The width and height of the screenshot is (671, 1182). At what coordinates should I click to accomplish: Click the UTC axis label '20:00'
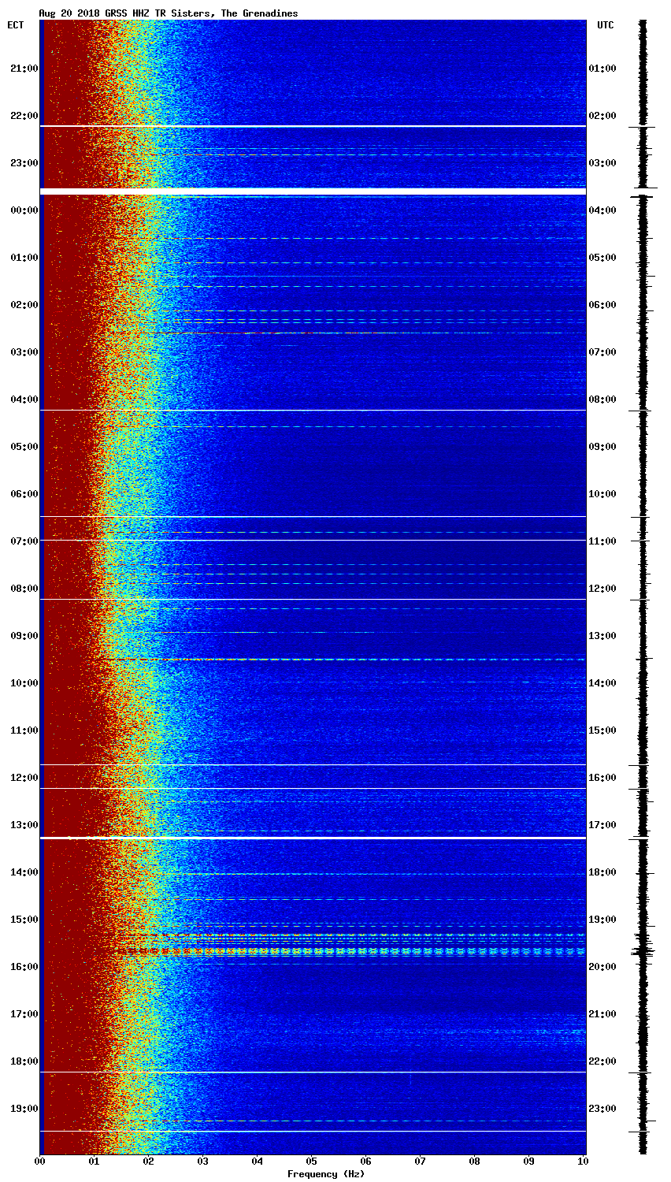(602, 967)
